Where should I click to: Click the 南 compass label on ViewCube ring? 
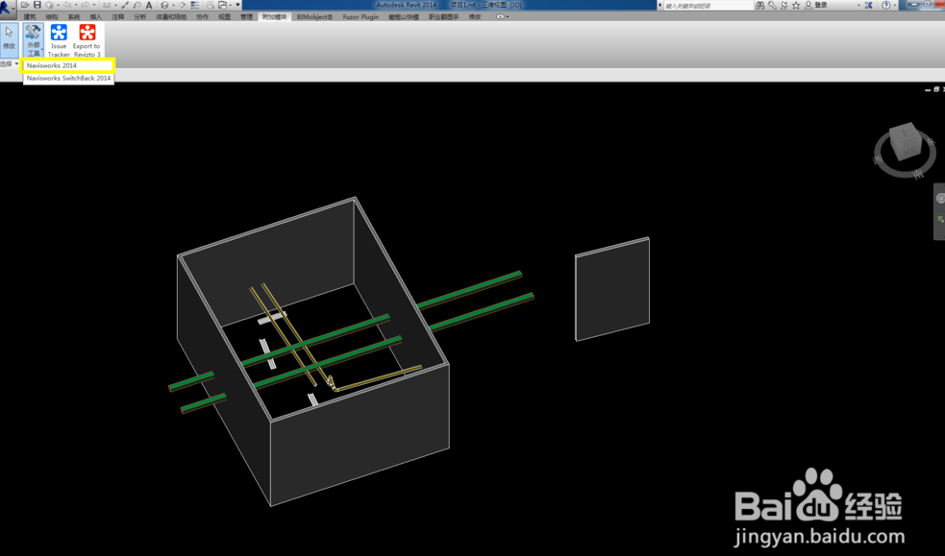coord(918,174)
